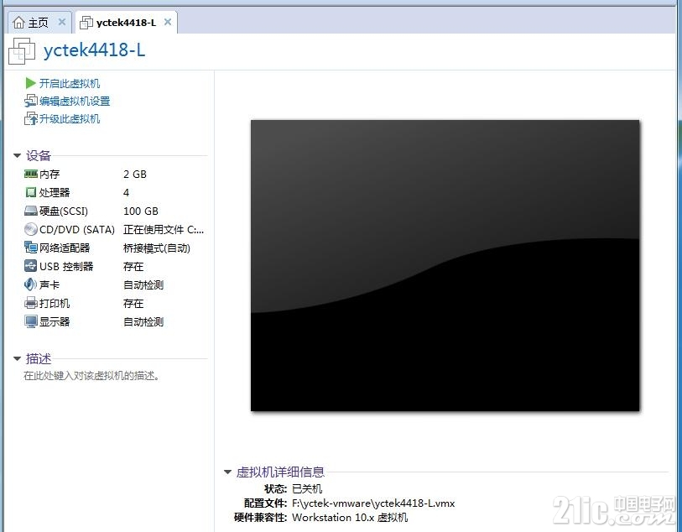
Task: Click the black VM screen preview thumbnail
Action: 445,265
